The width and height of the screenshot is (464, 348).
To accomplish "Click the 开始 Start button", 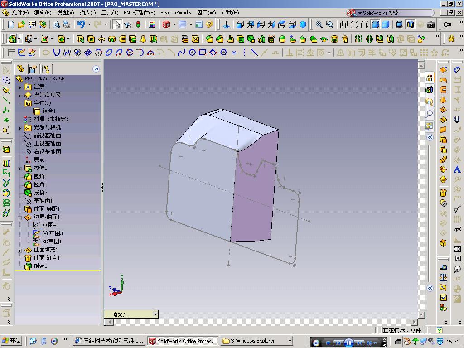I will (11, 341).
